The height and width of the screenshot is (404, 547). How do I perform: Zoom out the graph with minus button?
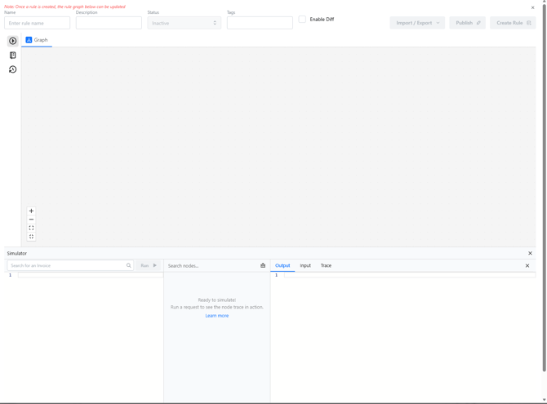[x=31, y=220]
